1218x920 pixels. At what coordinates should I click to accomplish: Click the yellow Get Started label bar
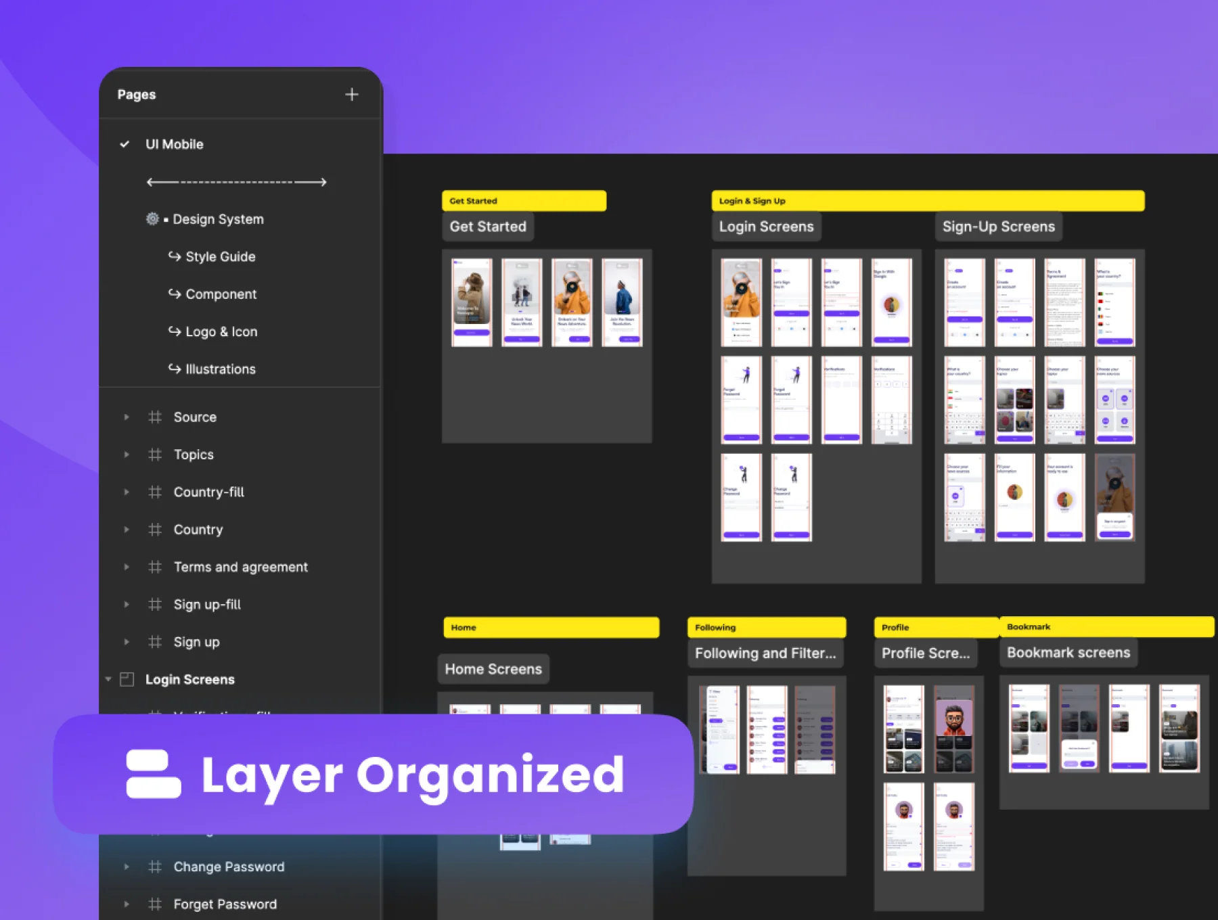(x=524, y=201)
